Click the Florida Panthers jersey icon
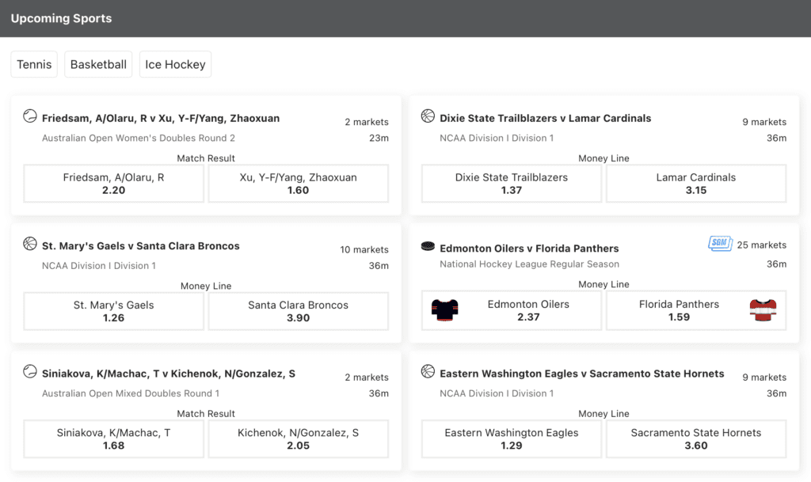811x482 pixels. pyautogui.click(x=763, y=310)
